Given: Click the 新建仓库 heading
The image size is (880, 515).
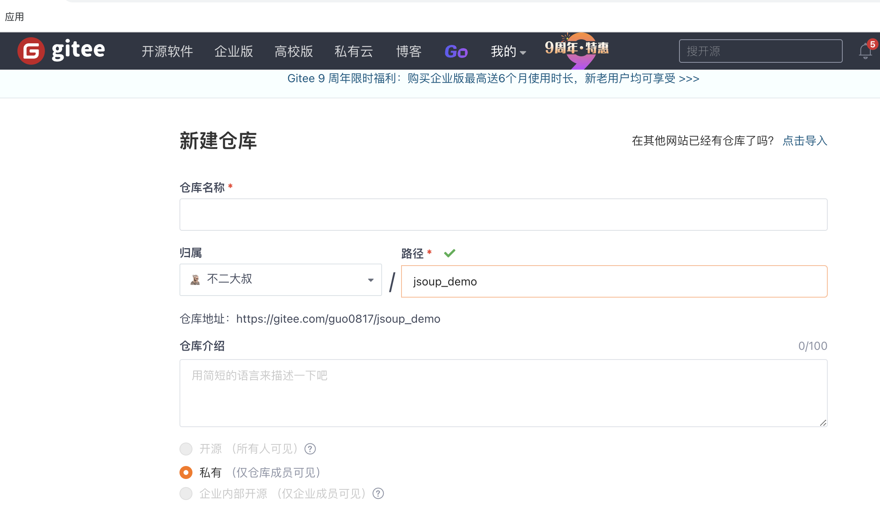Looking at the screenshot, I should [218, 140].
